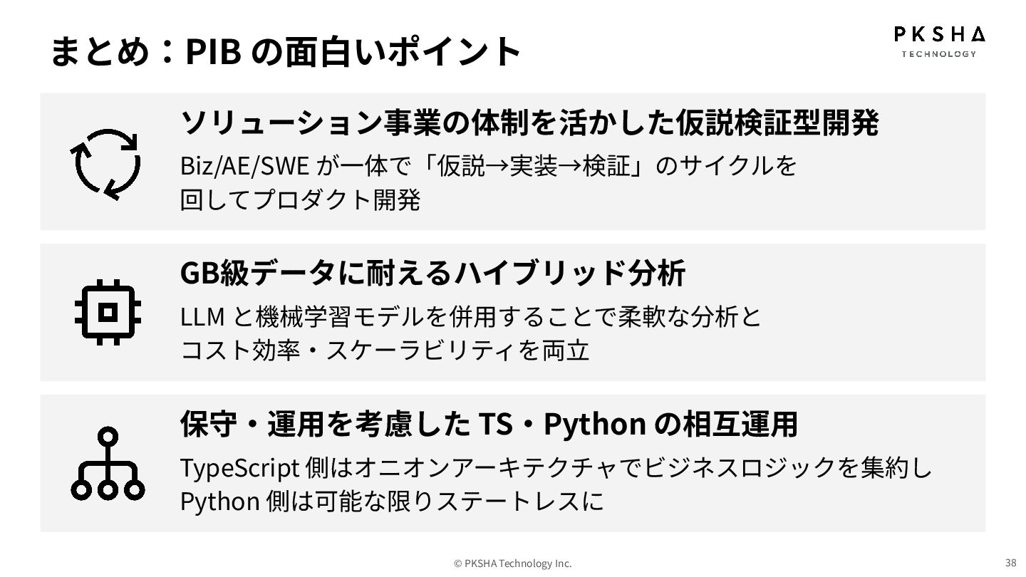Select the line コスト効率・スケーラビリティを両立
Viewport: 1026px width, 577px height.
385,350
